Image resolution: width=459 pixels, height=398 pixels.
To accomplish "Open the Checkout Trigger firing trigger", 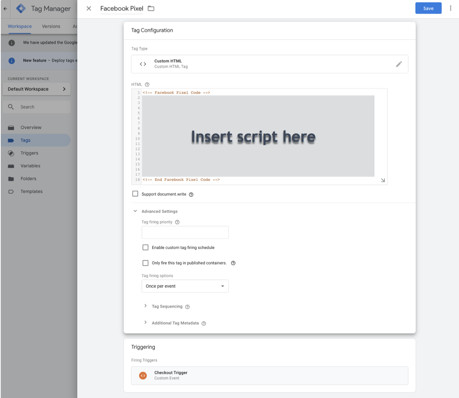I will [x=269, y=375].
